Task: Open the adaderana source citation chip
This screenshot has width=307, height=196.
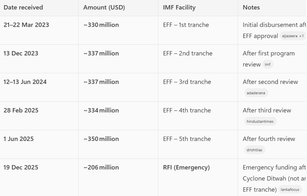Action: pos(256,93)
